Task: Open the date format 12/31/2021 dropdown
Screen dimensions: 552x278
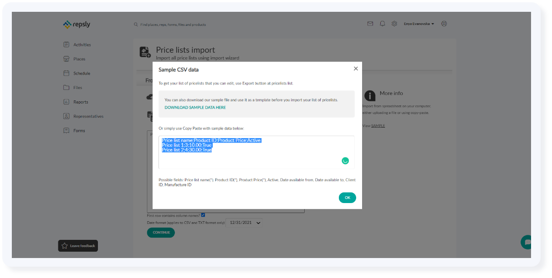Action: click(x=244, y=223)
